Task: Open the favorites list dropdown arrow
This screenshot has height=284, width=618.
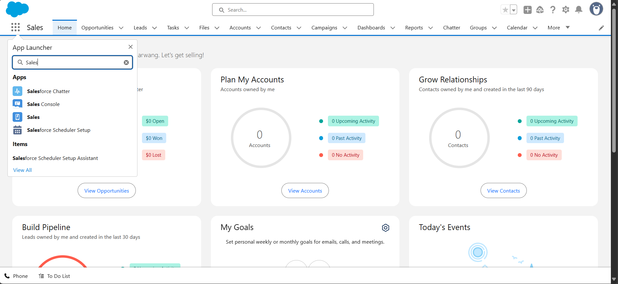Action: pyautogui.click(x=514, y=10)
